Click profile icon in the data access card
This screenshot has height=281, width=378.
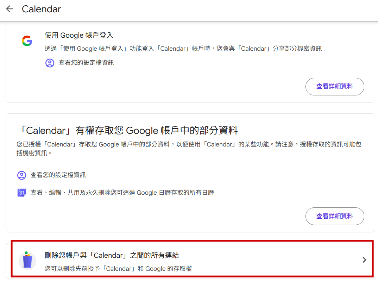pos(22,175)
